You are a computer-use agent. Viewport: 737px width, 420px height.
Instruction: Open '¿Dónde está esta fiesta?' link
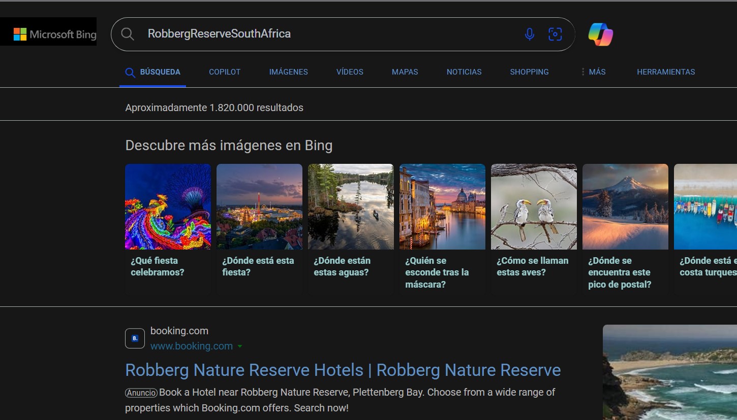[258, 266]
